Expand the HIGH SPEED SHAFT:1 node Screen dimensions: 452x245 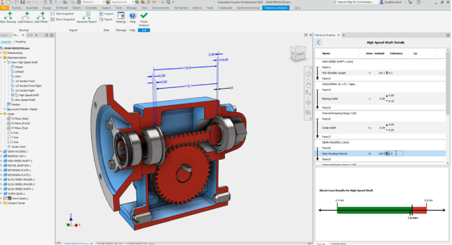coord(1,161)
